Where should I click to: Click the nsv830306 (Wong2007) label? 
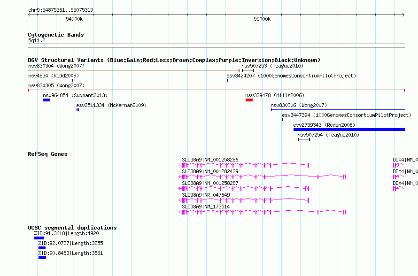coord(299,105)
